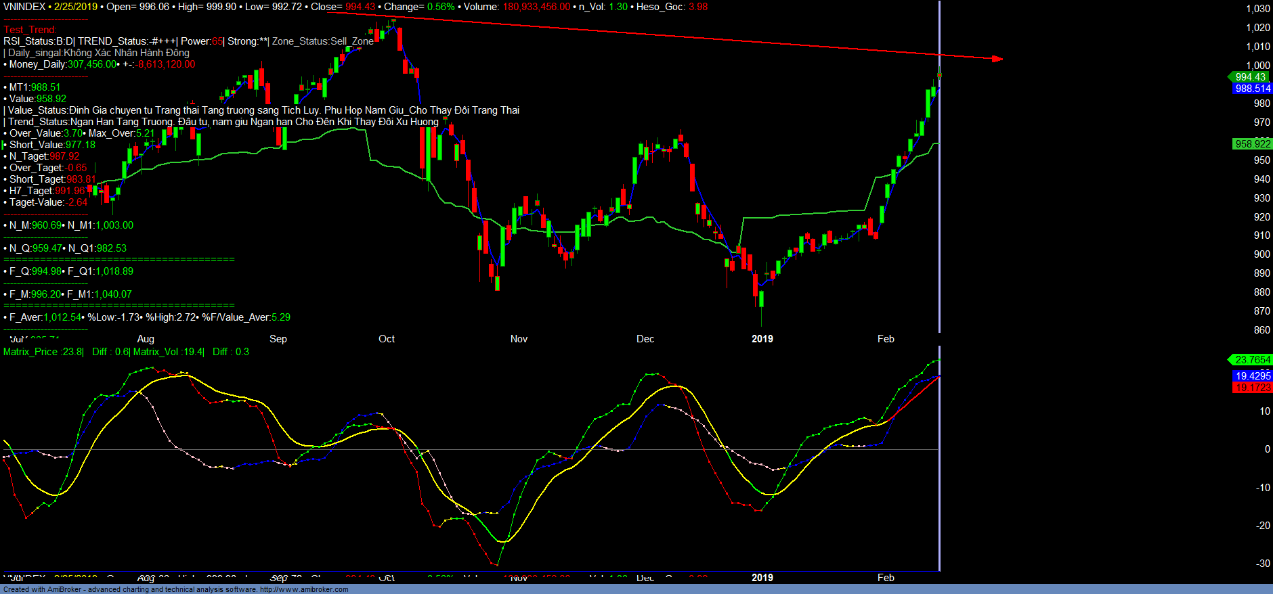Click the blue vertical date selector line
The image size is (1273, 594).
click(x=939, y=203)
